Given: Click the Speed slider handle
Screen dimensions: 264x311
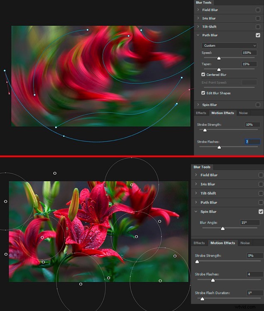Looking at the screenshot, I should click(x=219, y=58).
